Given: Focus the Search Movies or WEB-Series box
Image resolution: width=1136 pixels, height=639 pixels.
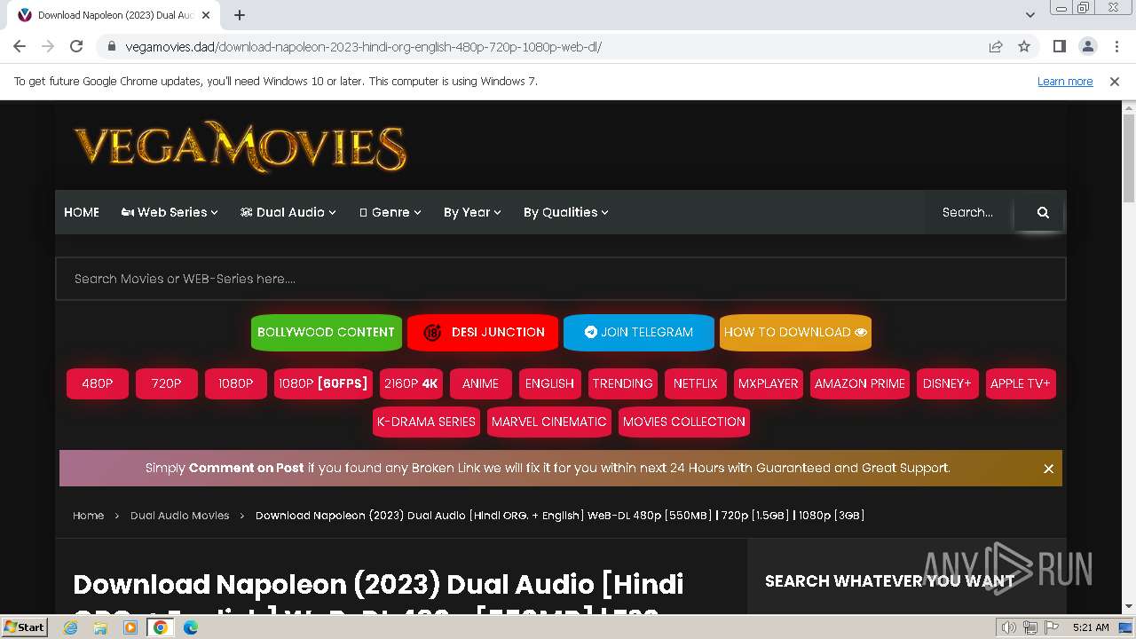Looking at the screenshot, I should (x=560, y=279).
